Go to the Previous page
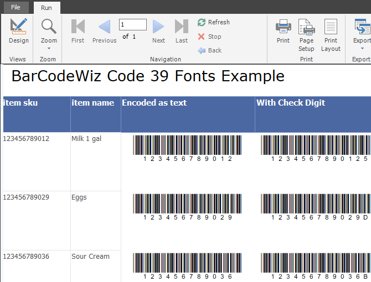The width and height of the screenshot is (371, 282). [104, 31]
